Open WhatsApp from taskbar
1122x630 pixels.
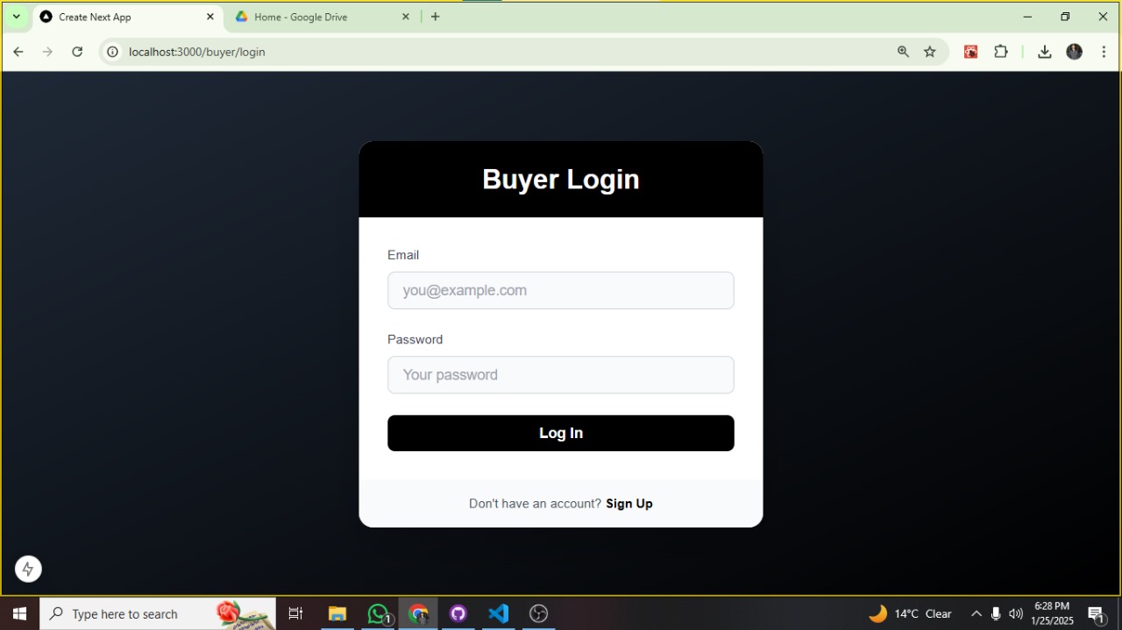tap(378, 613)
